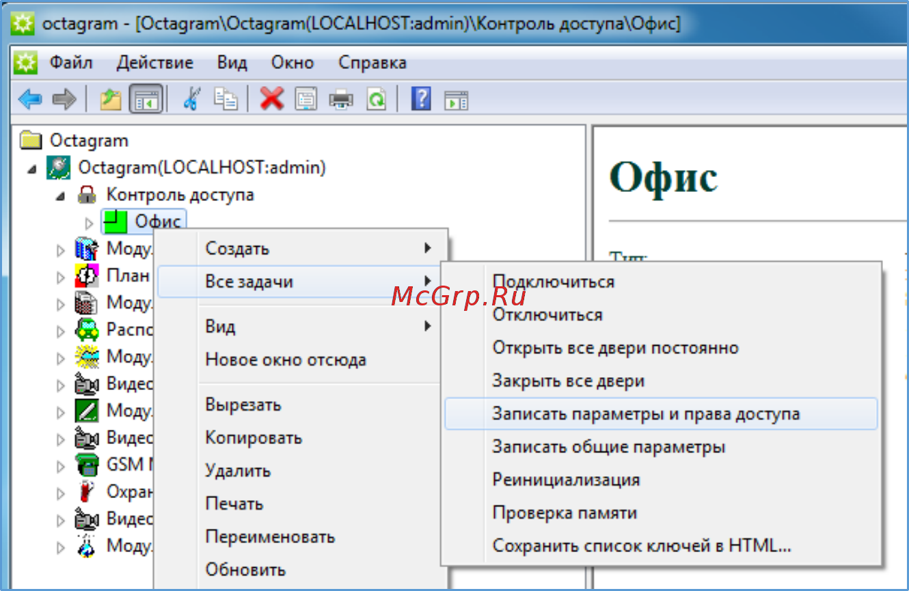909x591 pixels.
Task: Select Закрыть все двери
Action: click(661, 381)
